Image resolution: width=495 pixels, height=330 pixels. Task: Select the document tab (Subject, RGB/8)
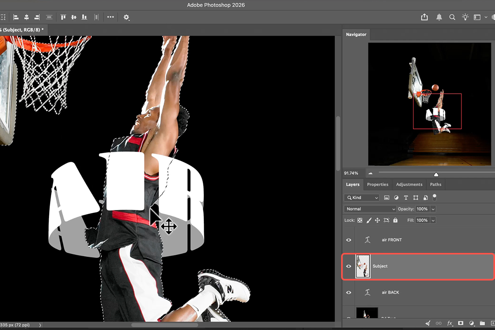[x=23, y=29]
